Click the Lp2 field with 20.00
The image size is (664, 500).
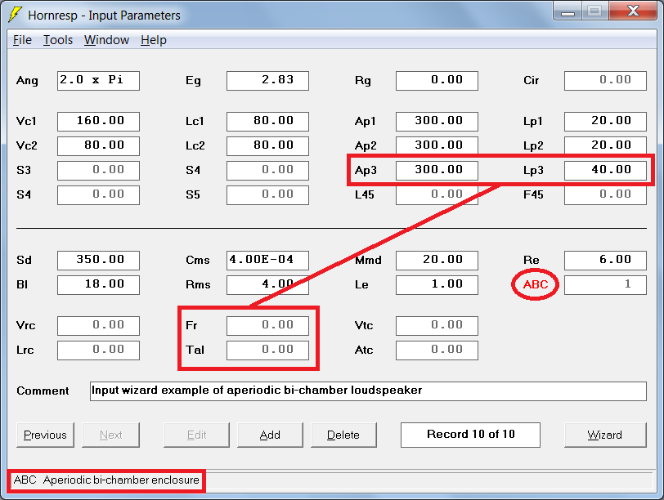[x=605, y=146]
